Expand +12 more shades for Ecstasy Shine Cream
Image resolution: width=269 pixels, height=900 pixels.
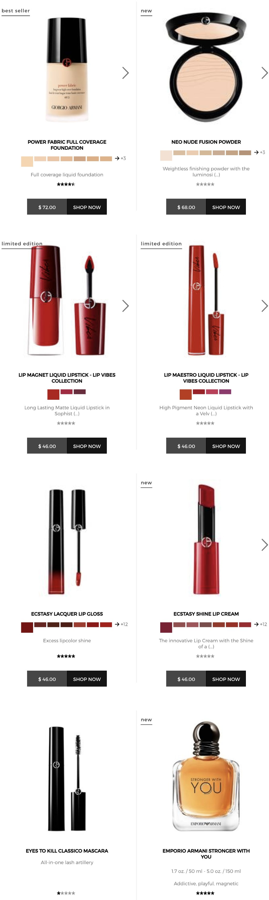tap(261, 624)
